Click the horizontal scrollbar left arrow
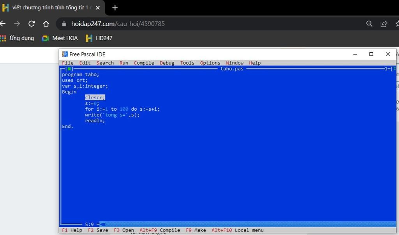This screenshot has height=235, width=399. 102,224
